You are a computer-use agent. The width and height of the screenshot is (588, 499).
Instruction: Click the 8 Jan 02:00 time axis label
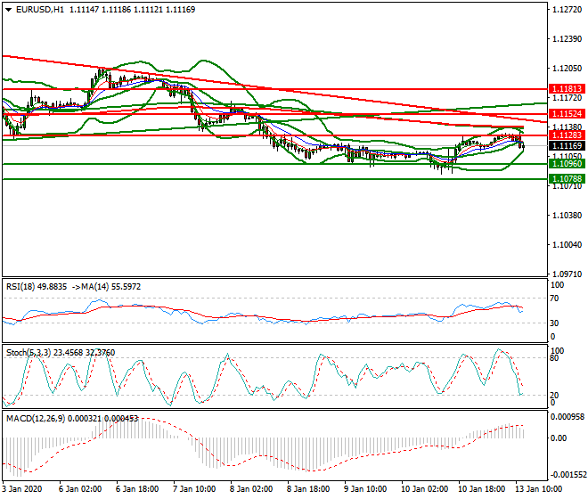251,489
